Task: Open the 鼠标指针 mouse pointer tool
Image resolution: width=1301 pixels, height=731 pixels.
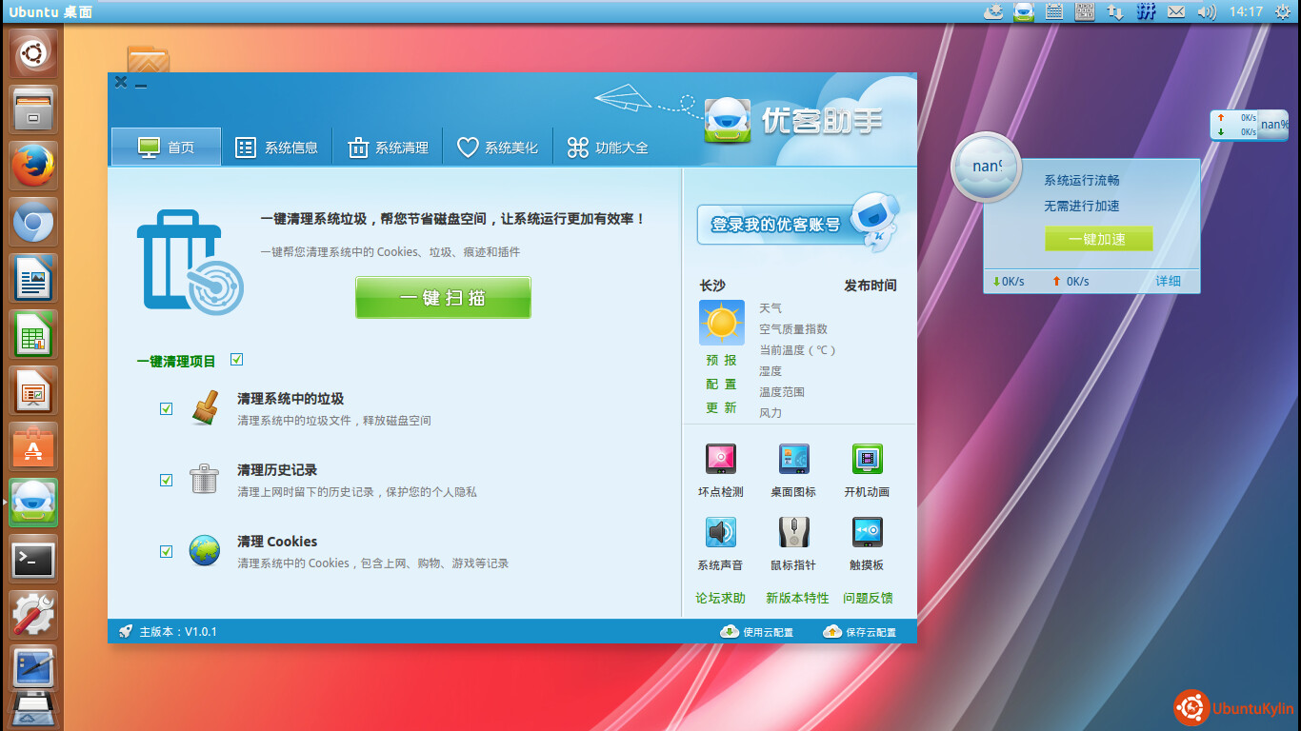Action: [793, 532]
